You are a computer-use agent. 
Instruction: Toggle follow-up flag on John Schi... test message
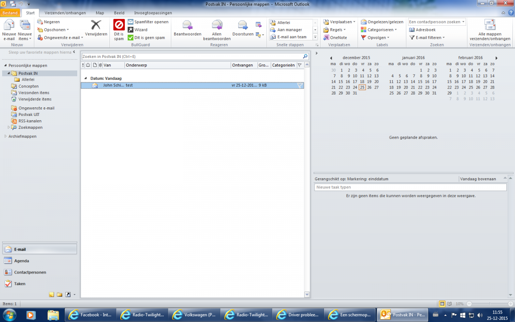(300, 85)
